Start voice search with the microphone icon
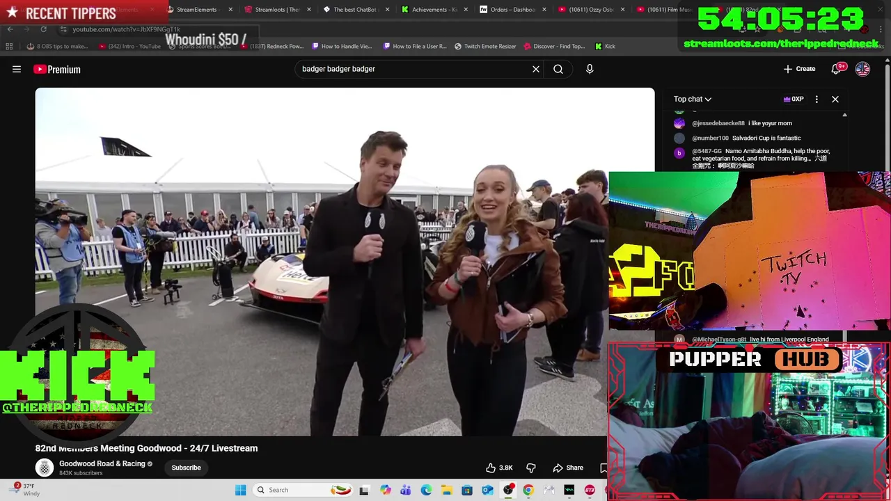This screenshot has height=501, width=891. coord(590,69)
